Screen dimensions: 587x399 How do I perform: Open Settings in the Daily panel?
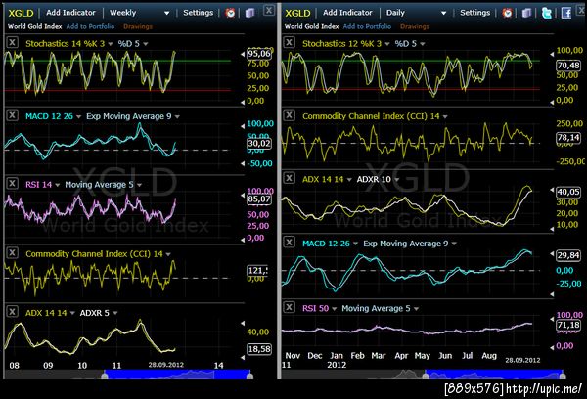(474, 13)
